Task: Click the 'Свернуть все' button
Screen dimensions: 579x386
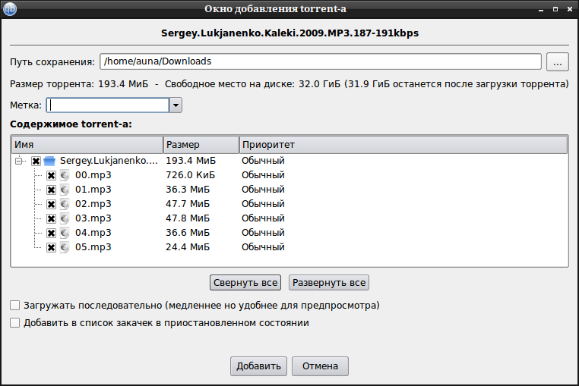Action: point(245,283)
